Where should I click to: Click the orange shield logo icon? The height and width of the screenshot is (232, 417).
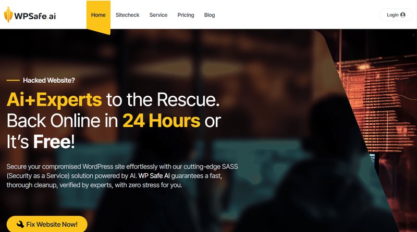(x=8, y=15)
